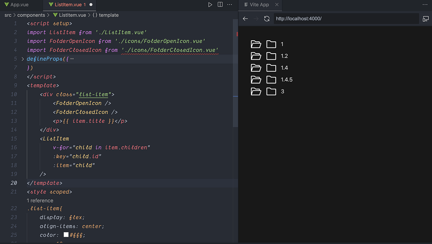Split the editor using the split icon
432x244 pixels.
220,4
